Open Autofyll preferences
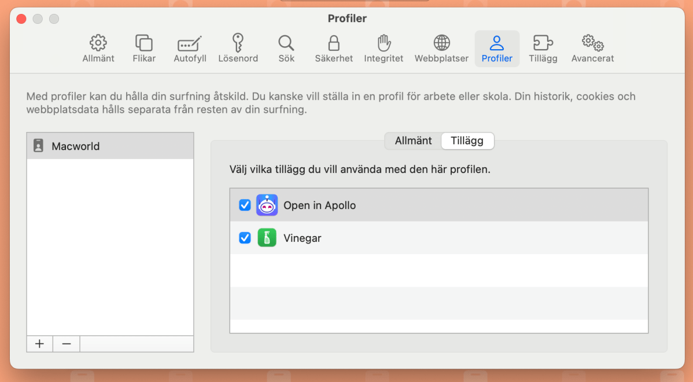This screenshot has width=693, height=382. point(189,48)
